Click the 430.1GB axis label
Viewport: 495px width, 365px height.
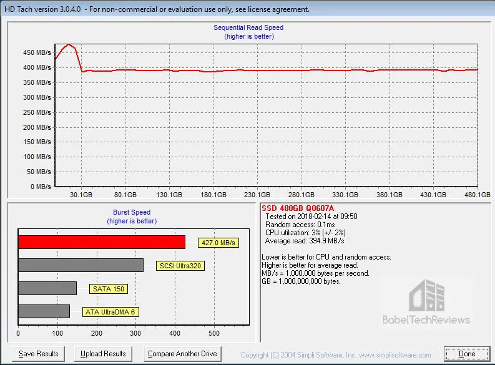[433, 195]
